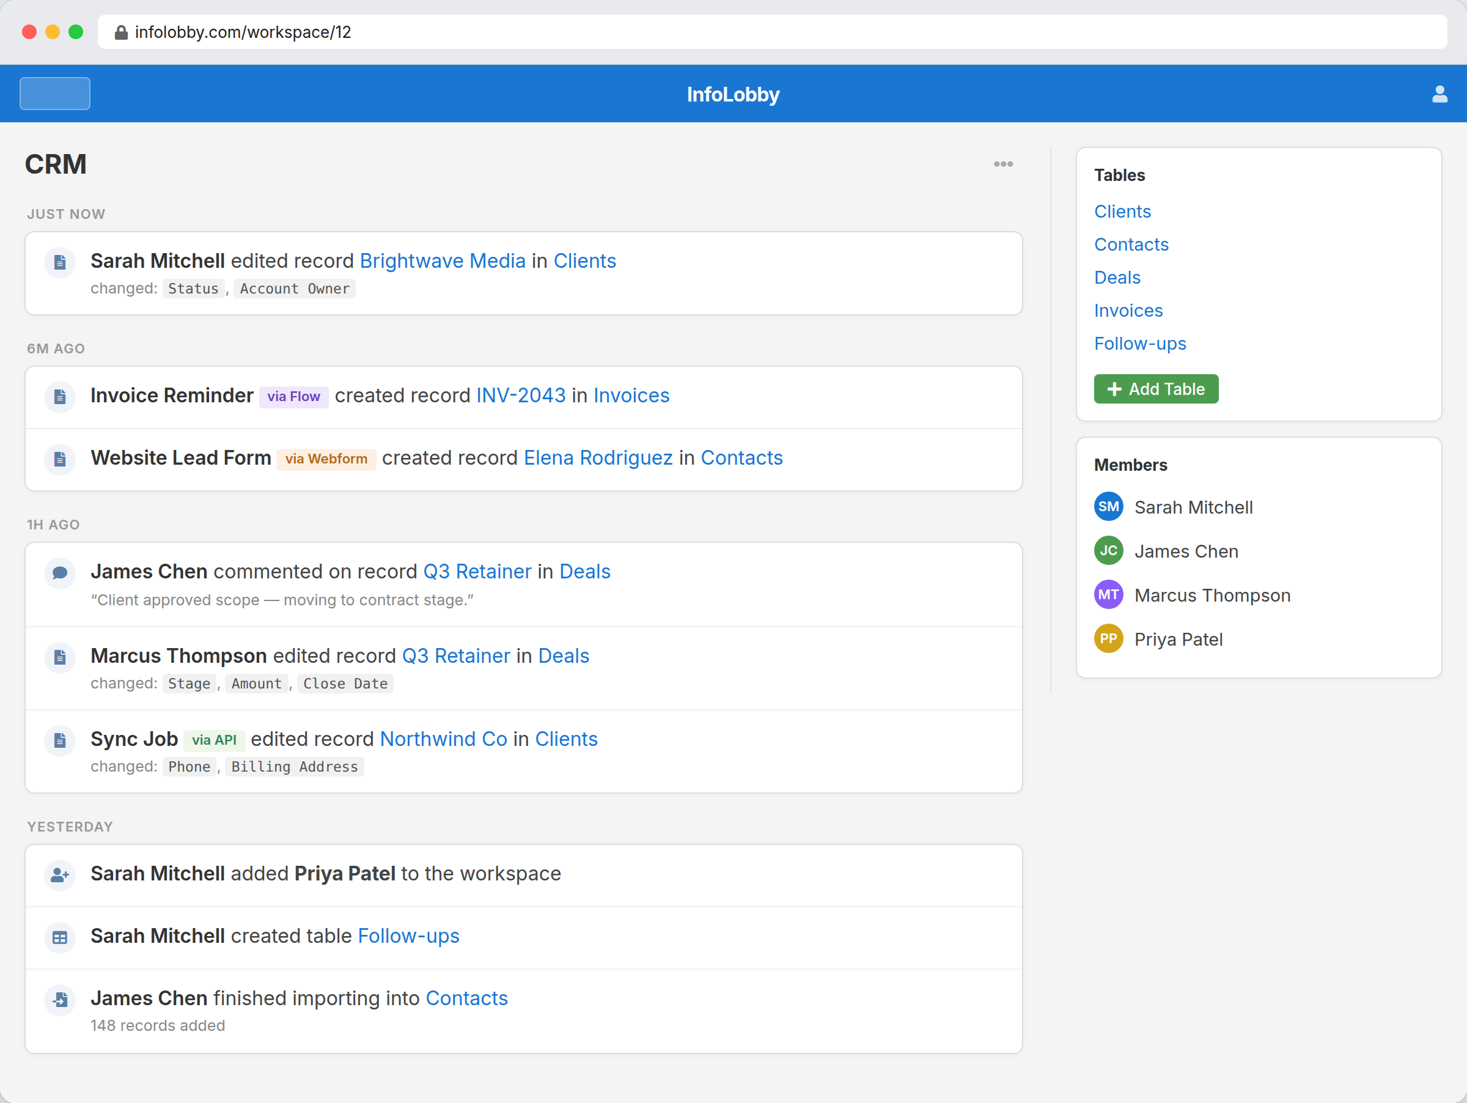Screen dimensions: 1467x1103
Task: Open Invoices link in Invoice Reminder entry
Action: click(631, 396)
